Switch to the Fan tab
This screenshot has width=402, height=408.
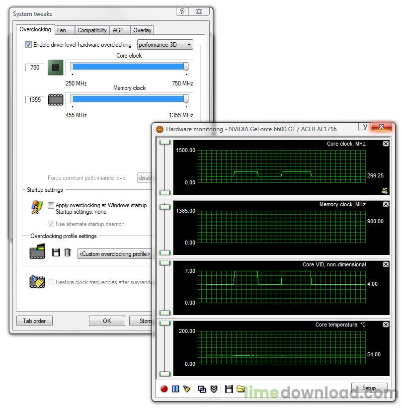click(x=65, y=30)
